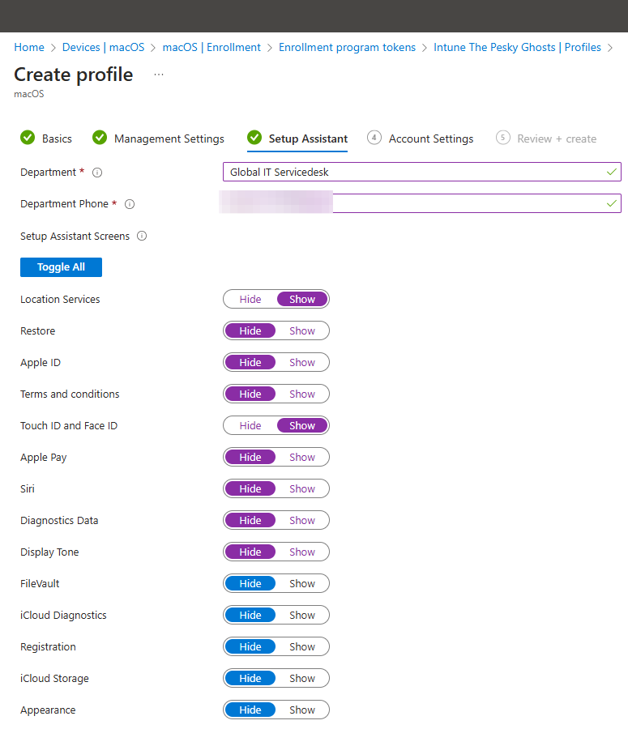Open the ellipsis menu next to Create profile
This screenshot has height=729, width=628.
[159, 74]
